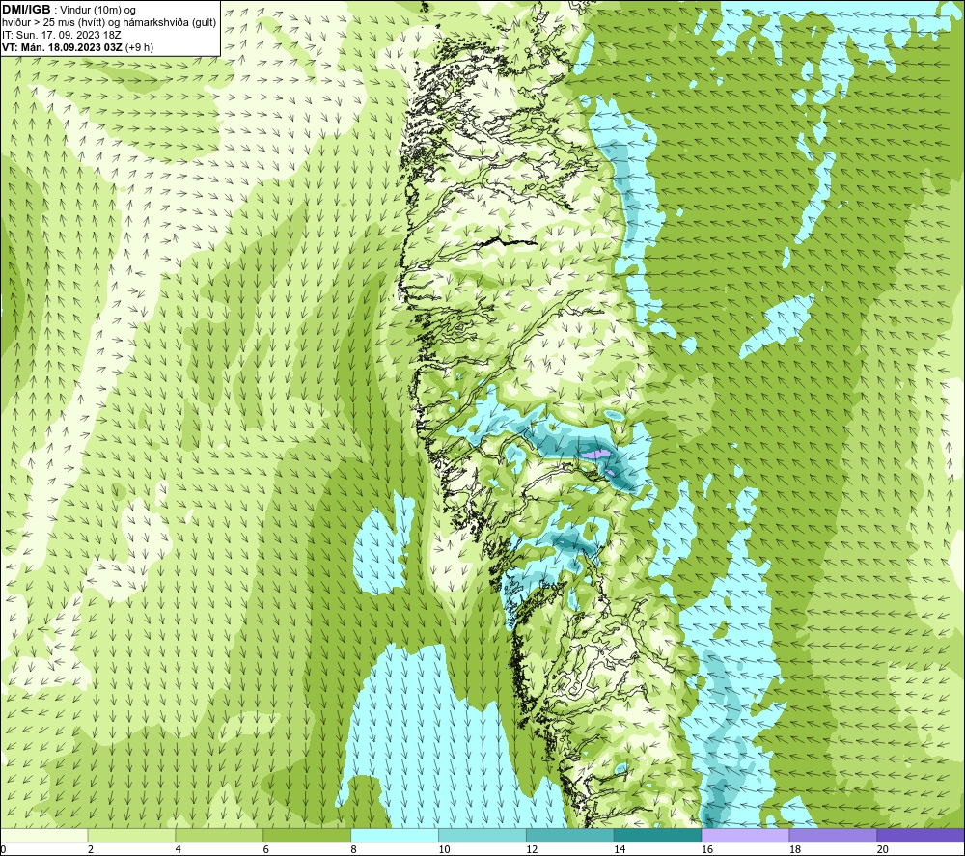Click the legend label '6'
The width and height of the screenshot is (965, 856).
tap(266, 850)
